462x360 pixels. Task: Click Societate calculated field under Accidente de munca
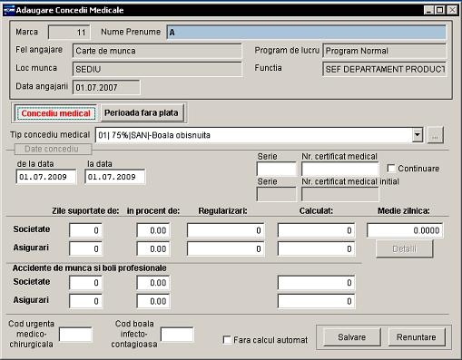(317, 283)
